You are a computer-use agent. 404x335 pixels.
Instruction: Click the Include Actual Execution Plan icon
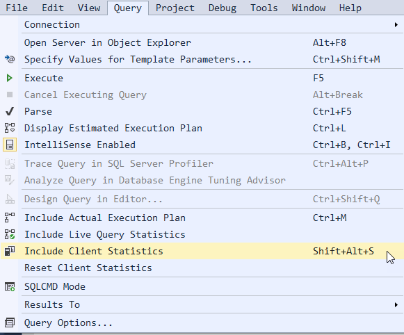point(10,218)
